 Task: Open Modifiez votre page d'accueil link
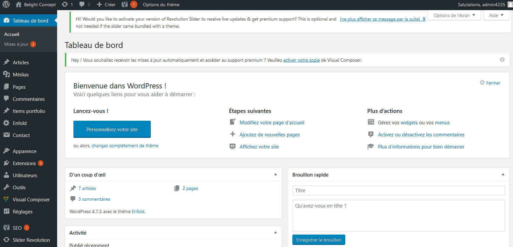point(272,122)
